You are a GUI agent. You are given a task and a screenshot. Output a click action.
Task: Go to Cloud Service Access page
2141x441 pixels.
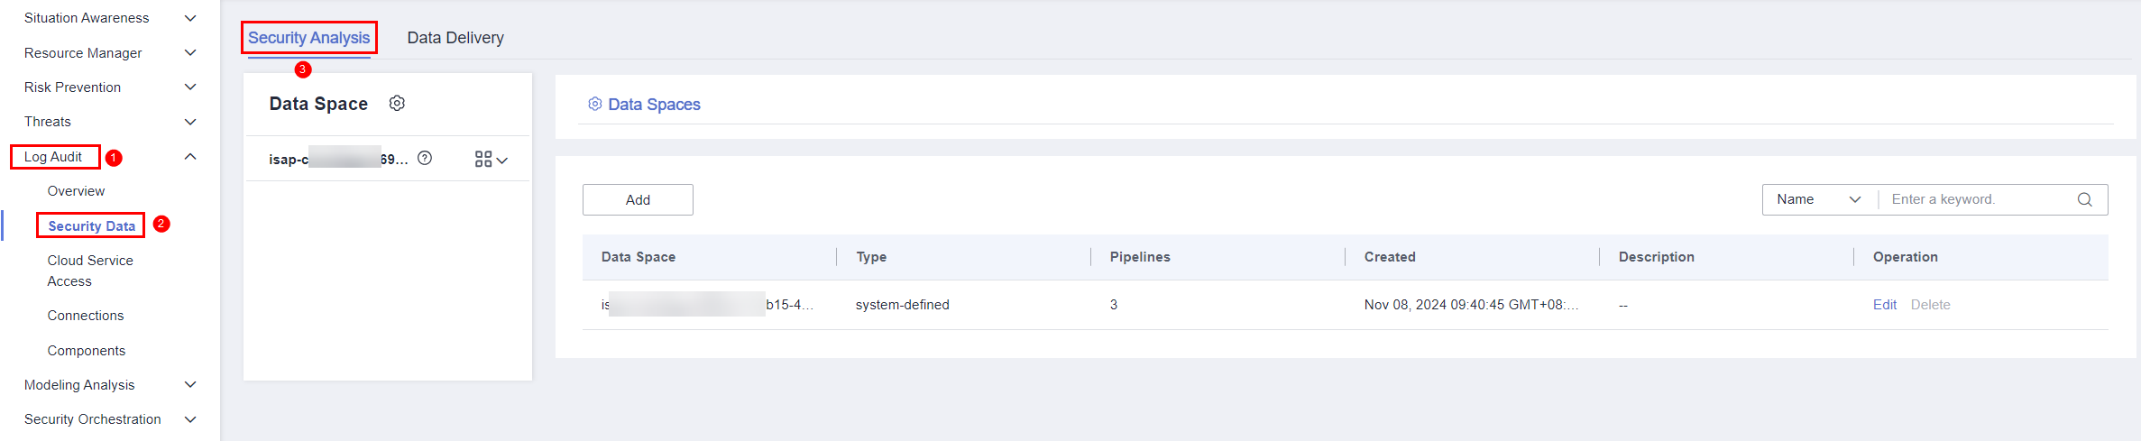(x=90, y=271)
